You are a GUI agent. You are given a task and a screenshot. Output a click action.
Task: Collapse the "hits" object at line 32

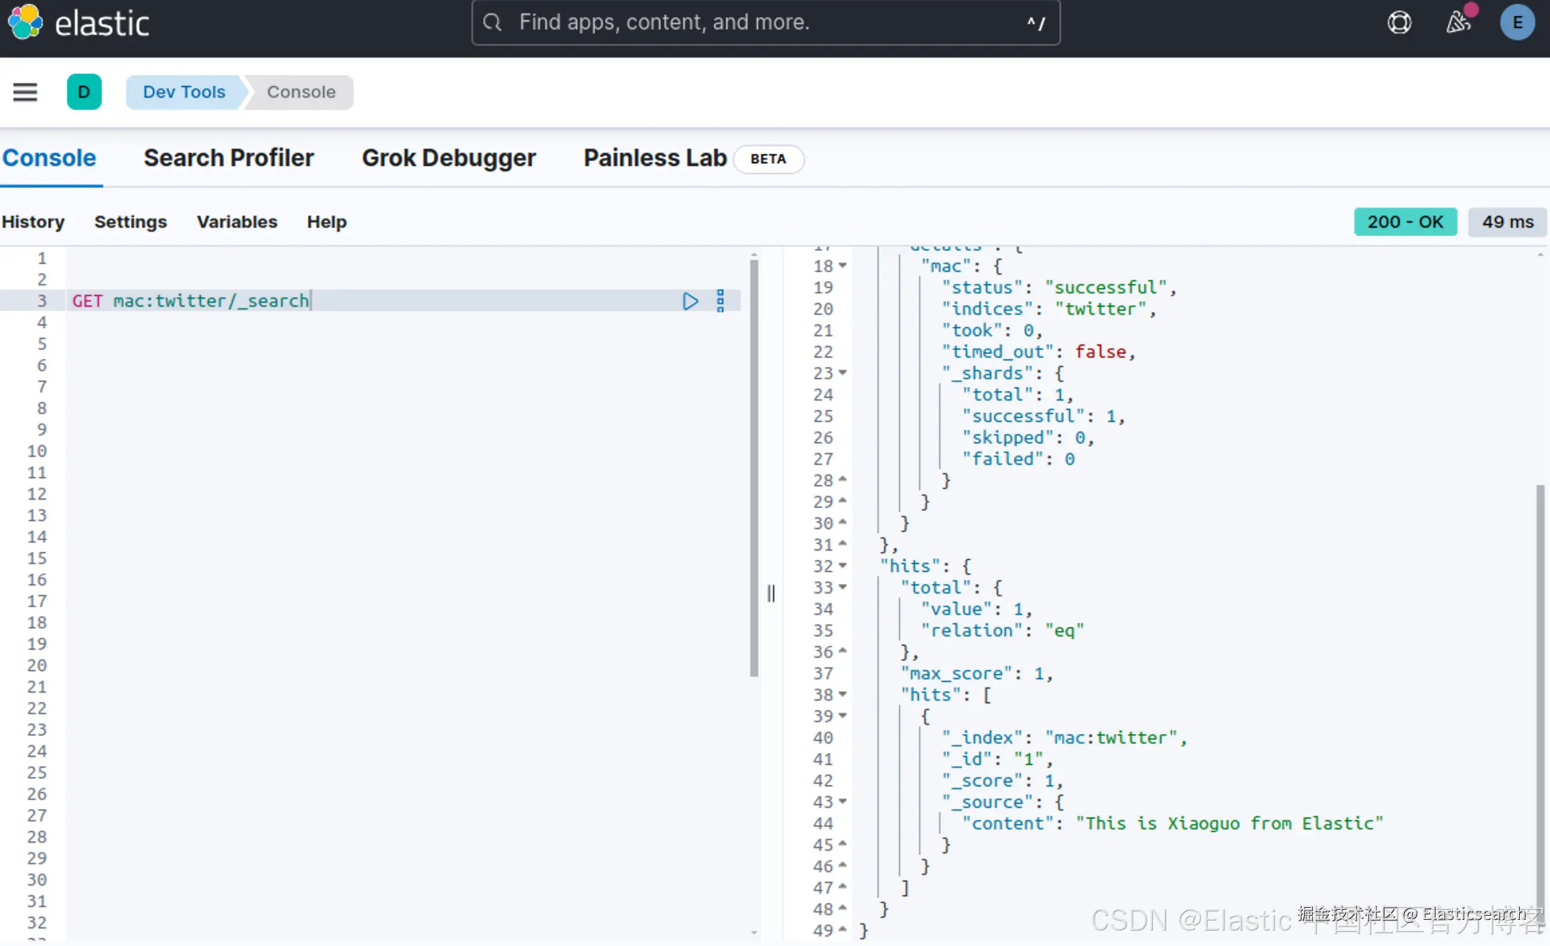click(843, 565)
